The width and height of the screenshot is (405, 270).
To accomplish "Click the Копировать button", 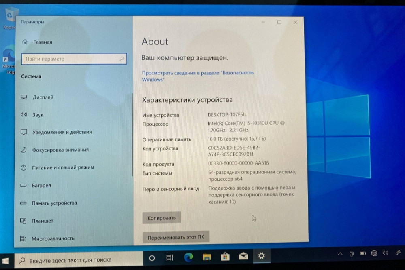I will pyautogui.click(x=161, y=217).
